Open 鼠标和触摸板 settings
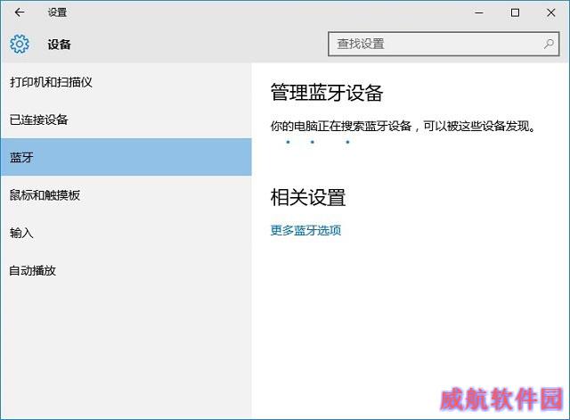 (126, 195)
